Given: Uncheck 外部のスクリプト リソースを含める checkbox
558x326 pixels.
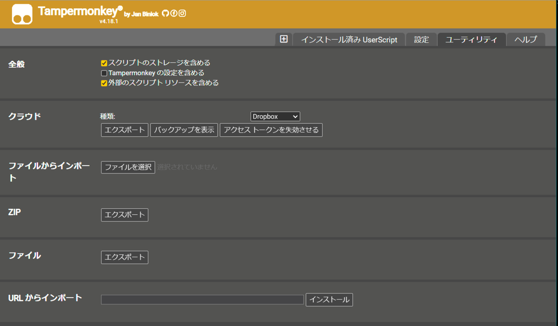Looking at the screenshot, I should 104,83.
